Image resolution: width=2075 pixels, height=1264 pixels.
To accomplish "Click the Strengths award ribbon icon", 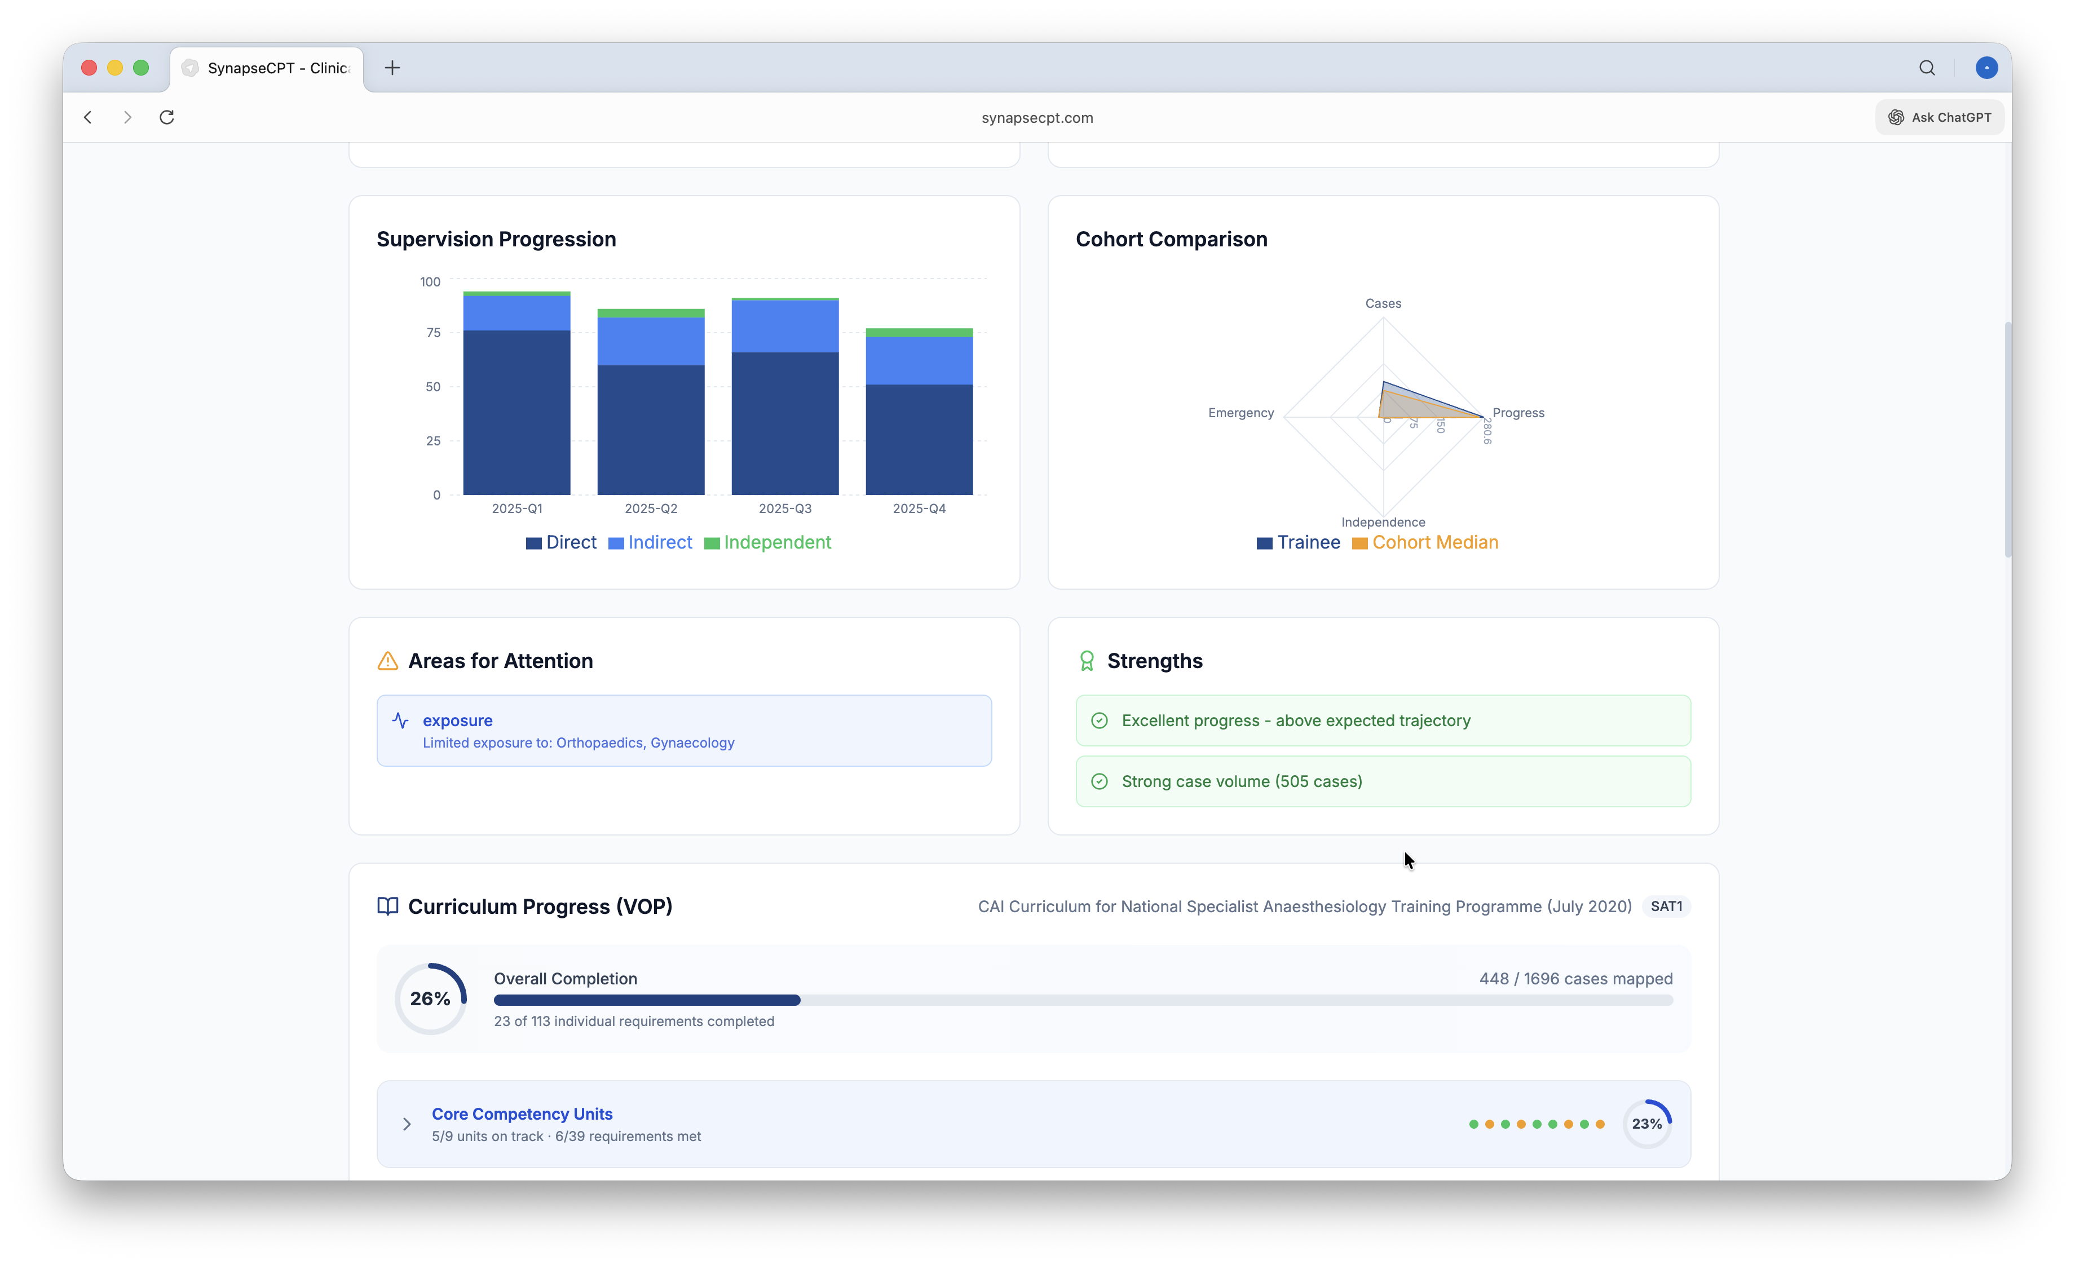I will [1087, 661].
